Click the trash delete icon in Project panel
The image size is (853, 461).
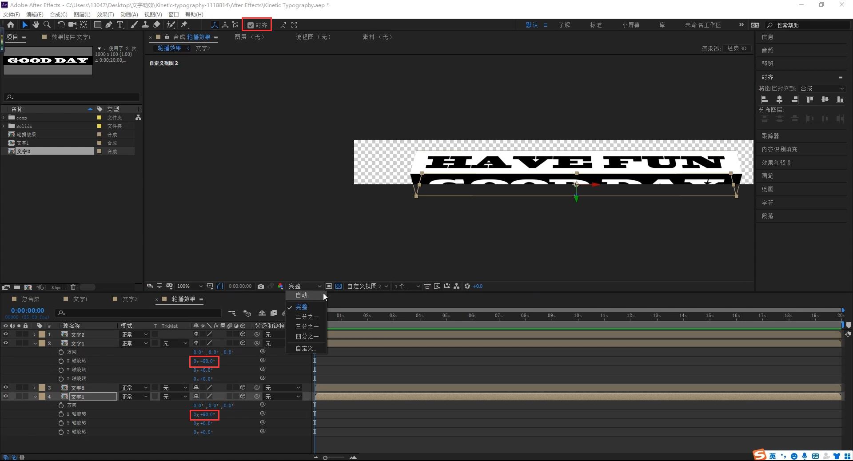(x=73, y=287)
